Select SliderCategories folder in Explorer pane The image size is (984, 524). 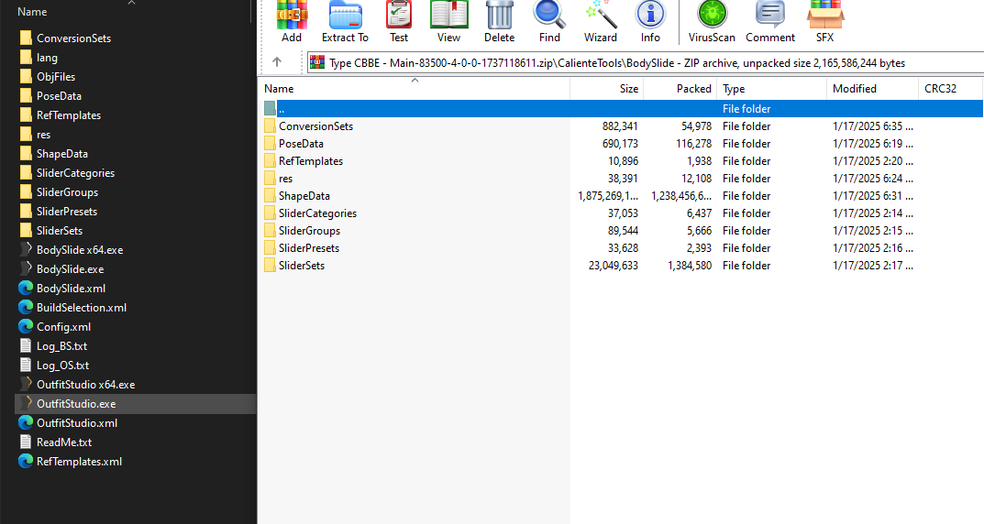(x=75, y=173)
